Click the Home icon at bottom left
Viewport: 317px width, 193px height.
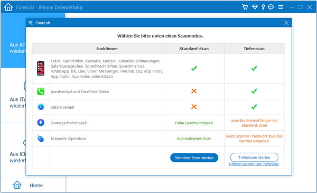17,185
